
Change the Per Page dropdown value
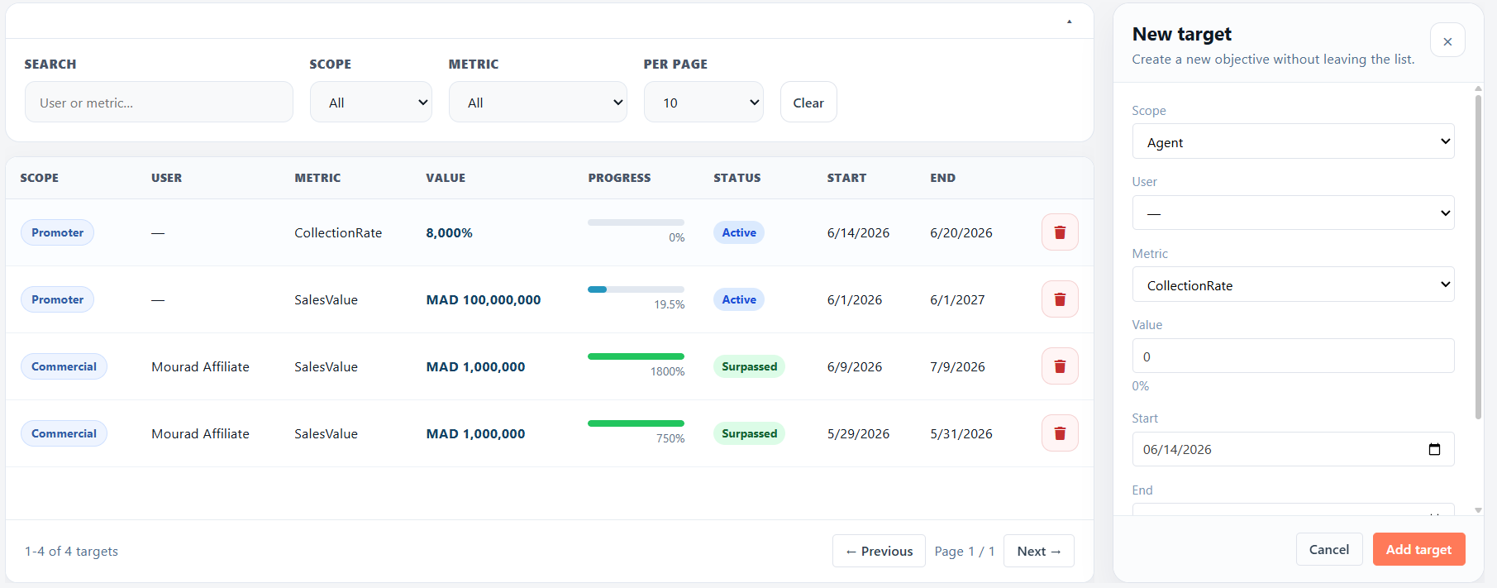click(703, 103)
